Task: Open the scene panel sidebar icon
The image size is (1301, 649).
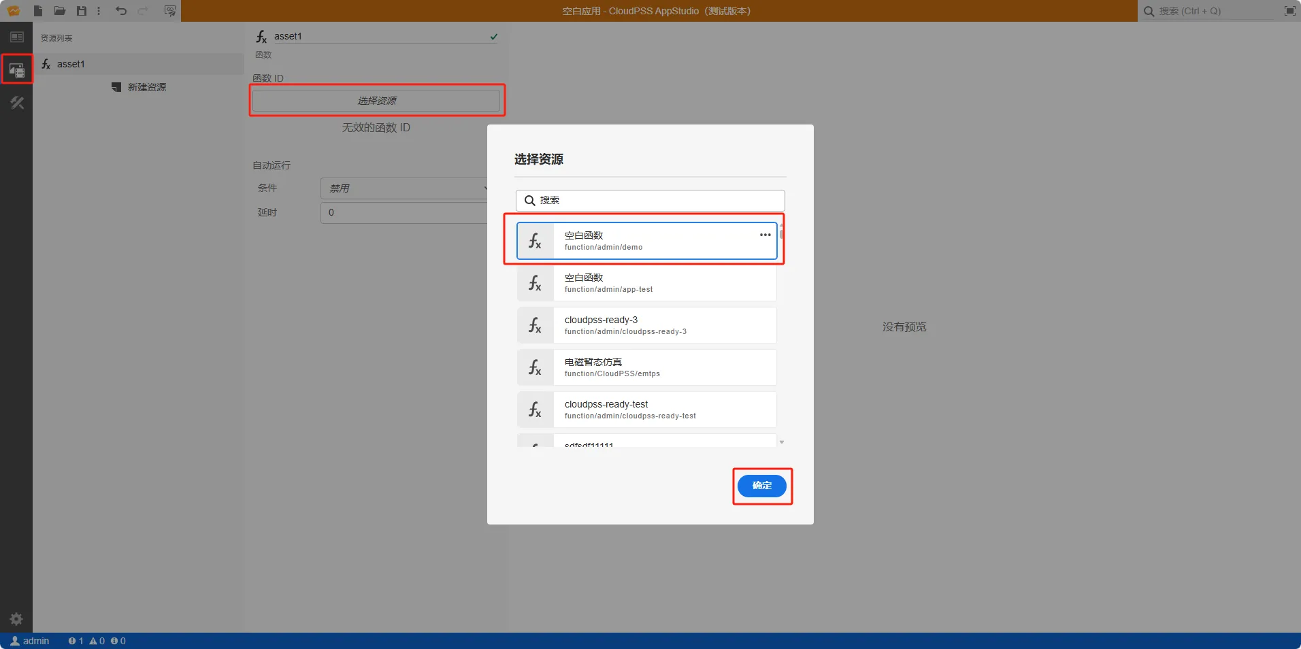Action: tap(16, 37)
